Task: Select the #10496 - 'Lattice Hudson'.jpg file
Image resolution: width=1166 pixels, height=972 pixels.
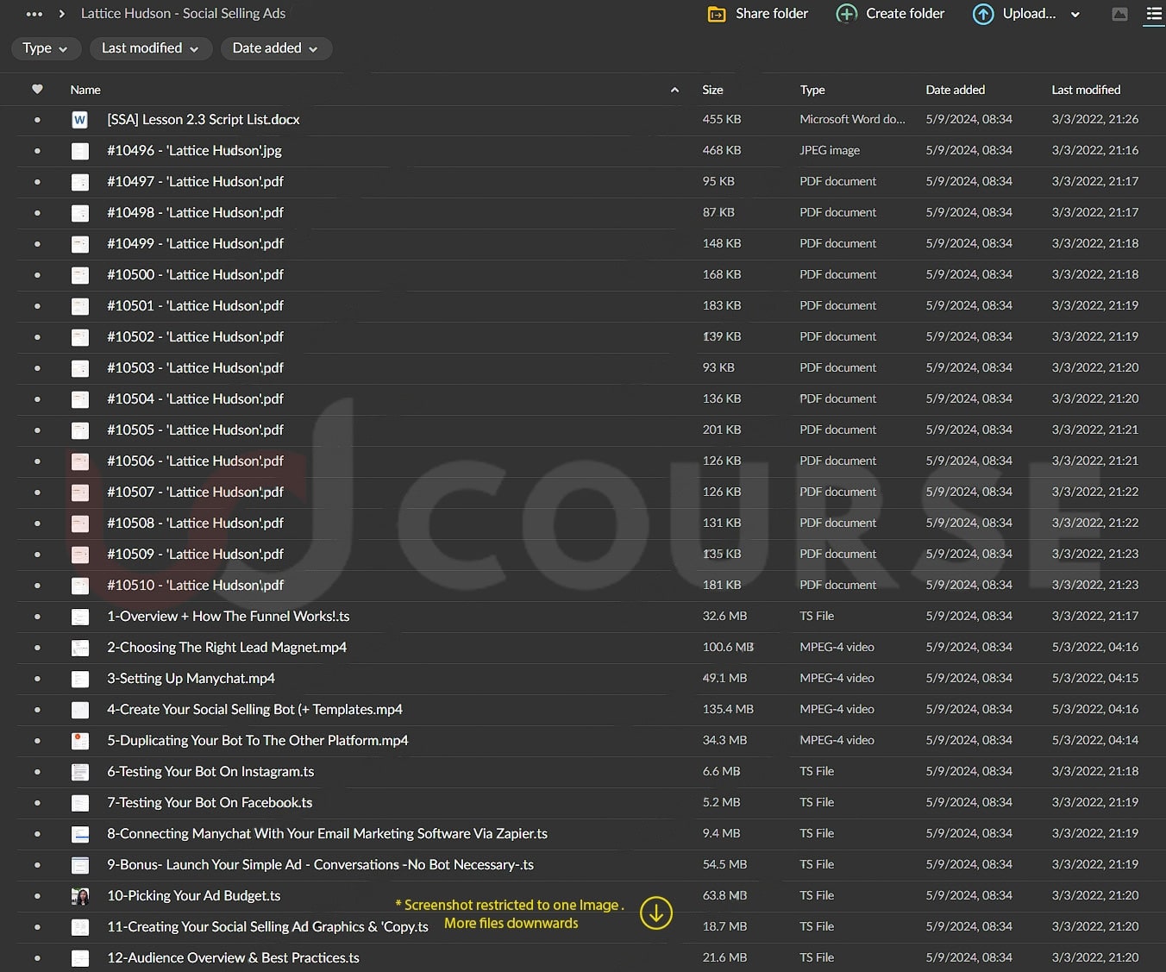Action: 194,151
